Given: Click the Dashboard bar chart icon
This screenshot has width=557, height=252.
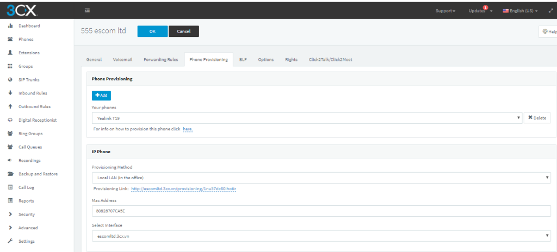Looking at the screenshot, I should pyautogui.click(x=10, y=26).
